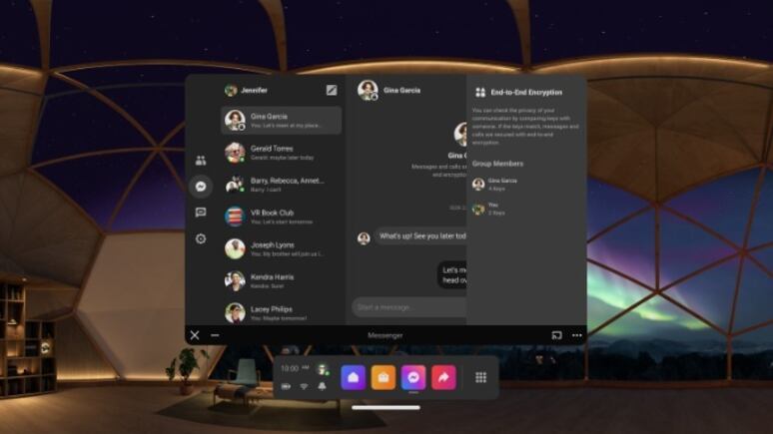
Task: Open the three-dot more options menu
Action: coord(576,335)
